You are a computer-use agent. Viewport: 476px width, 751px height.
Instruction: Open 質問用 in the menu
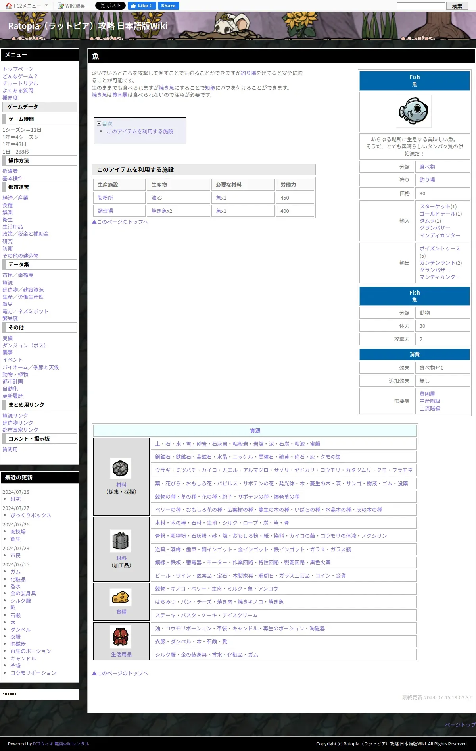click(10, 449)
